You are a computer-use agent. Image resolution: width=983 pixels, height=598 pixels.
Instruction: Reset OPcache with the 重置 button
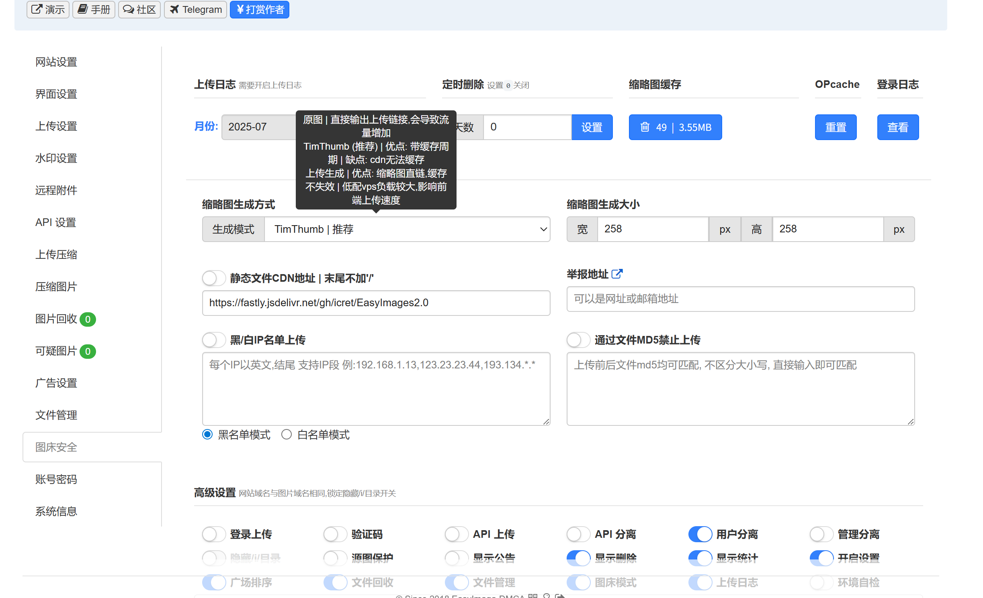[836, 127]
